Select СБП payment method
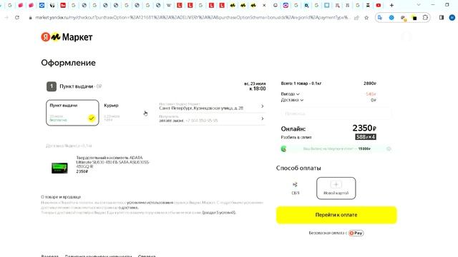Screen dimensions: 458x257 296,188
